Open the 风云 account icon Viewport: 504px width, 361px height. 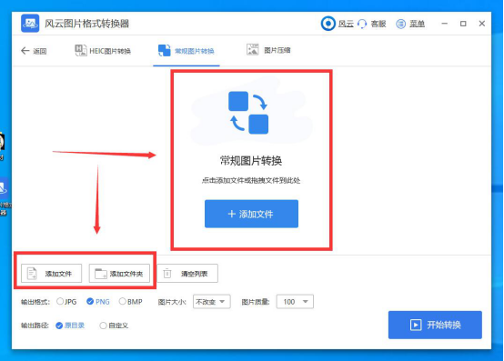(x=328, y=24)
